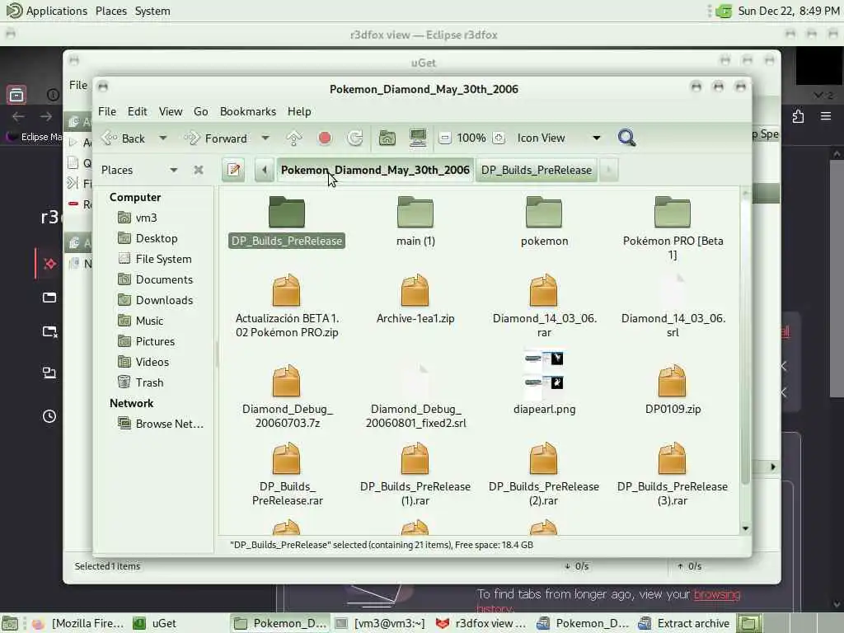Open Go menu
This screenshot has height=633, width=844.
(x=201, y=111)
